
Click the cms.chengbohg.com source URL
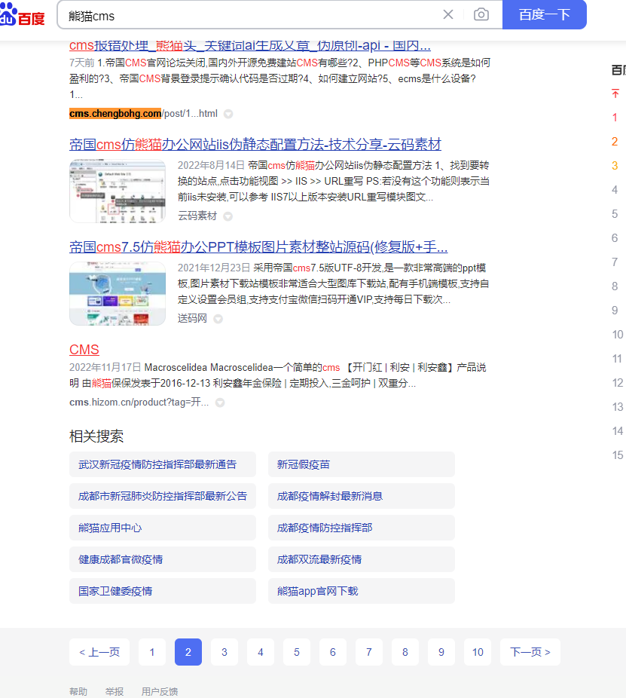[143, 114]
